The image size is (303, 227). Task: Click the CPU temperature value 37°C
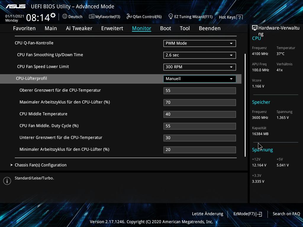coord(281,54)
